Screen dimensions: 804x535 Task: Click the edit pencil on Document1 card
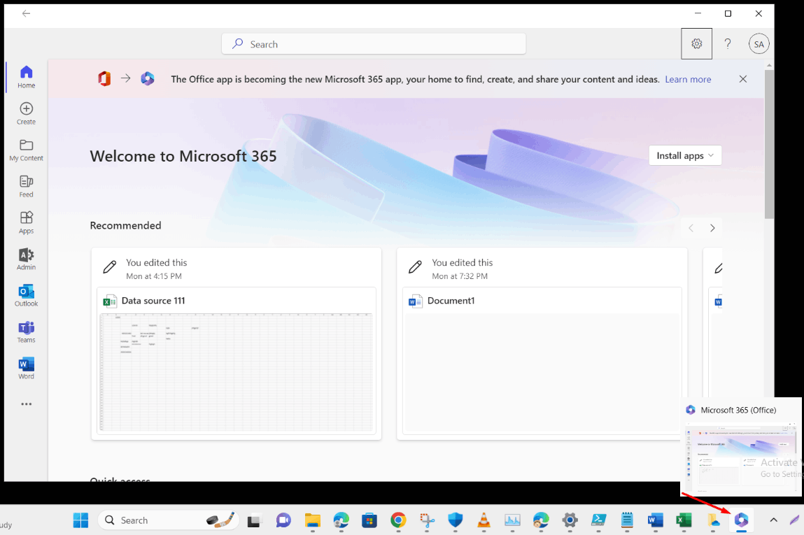click(416, 267)
